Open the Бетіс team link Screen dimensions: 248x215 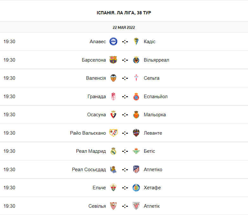click(x=149, y=151)
